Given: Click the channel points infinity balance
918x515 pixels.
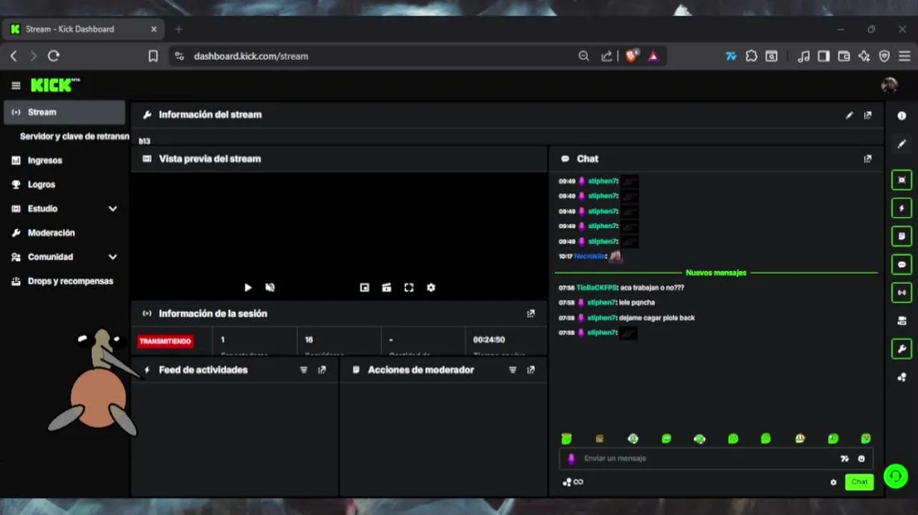Looking at the screenshot, I should click(573, 482).
